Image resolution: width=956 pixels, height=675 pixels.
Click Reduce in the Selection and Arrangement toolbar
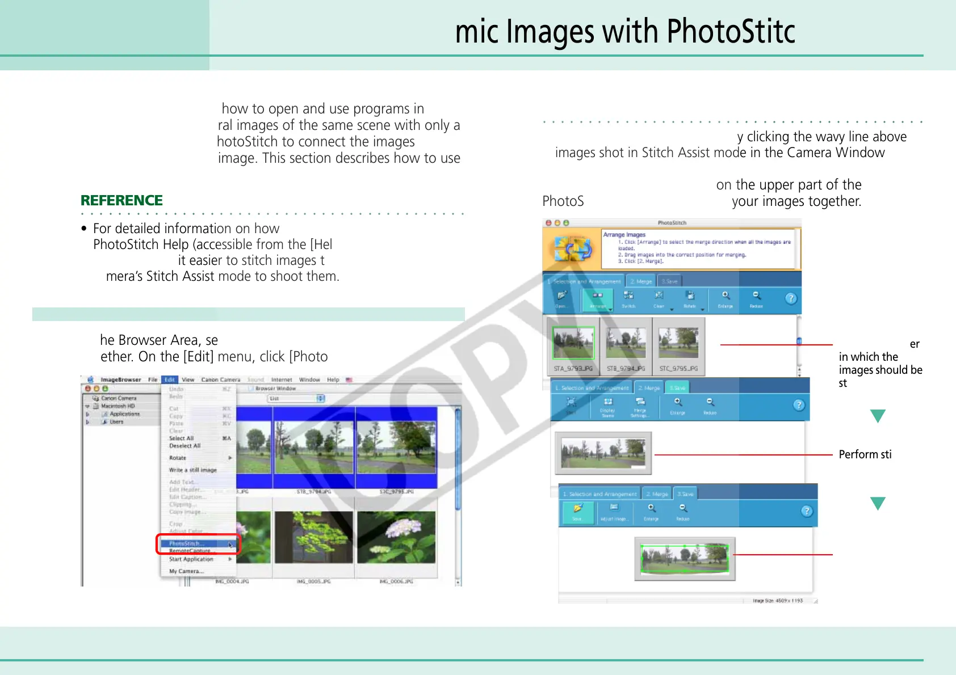tap(756, 299)
